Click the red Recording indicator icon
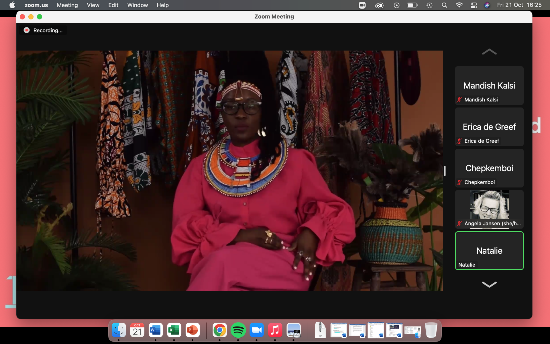 27,30
